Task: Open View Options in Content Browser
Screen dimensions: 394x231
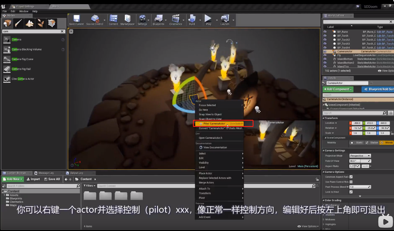Action: (x=308, y=226)
